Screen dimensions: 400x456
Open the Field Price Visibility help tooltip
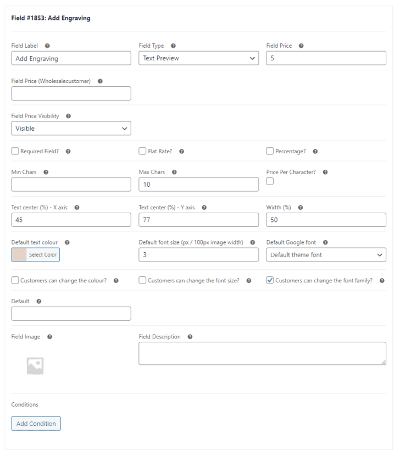point(68,116)
